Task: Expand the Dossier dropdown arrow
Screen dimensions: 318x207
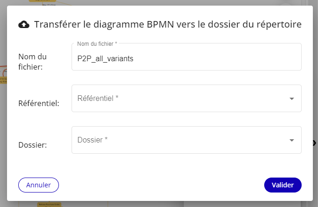Action: (291, 140)
